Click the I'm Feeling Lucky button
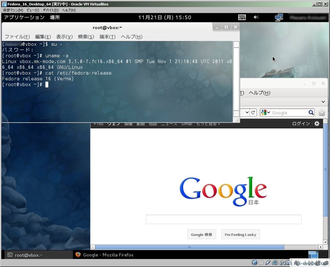This screenshot has width=330, height=267. pos(240,234)
